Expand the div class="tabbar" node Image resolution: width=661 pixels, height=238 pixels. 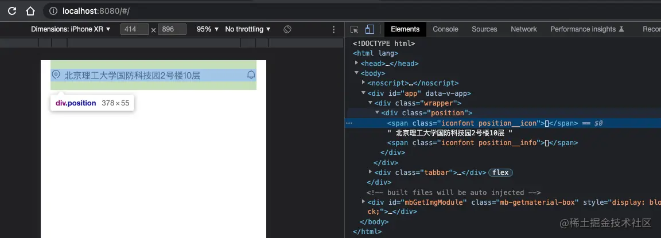pos(371,172)
